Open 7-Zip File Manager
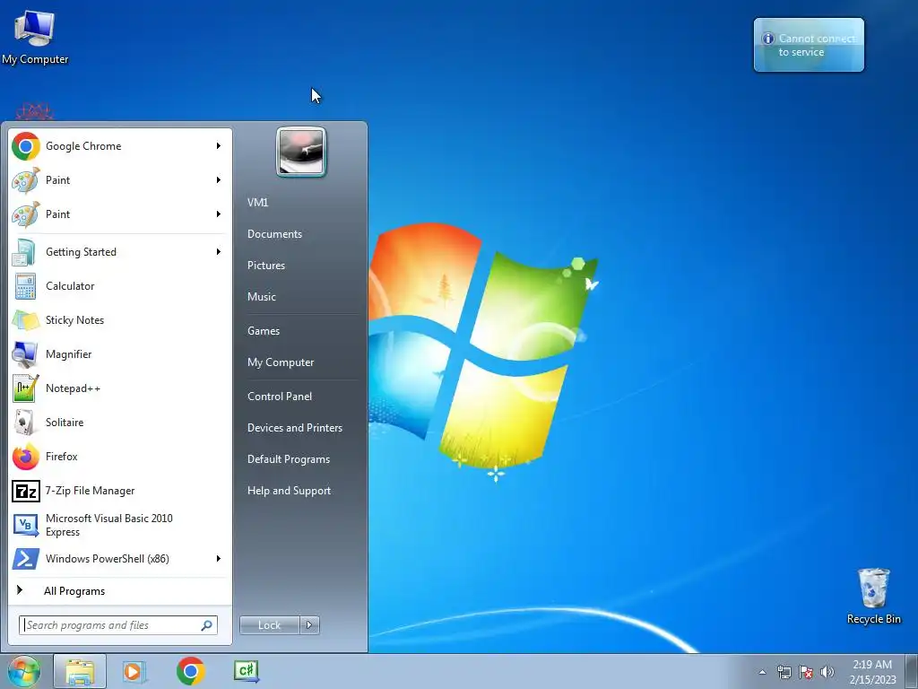The height and width of the screenshot is (689, 918). [x=119, y=491]
